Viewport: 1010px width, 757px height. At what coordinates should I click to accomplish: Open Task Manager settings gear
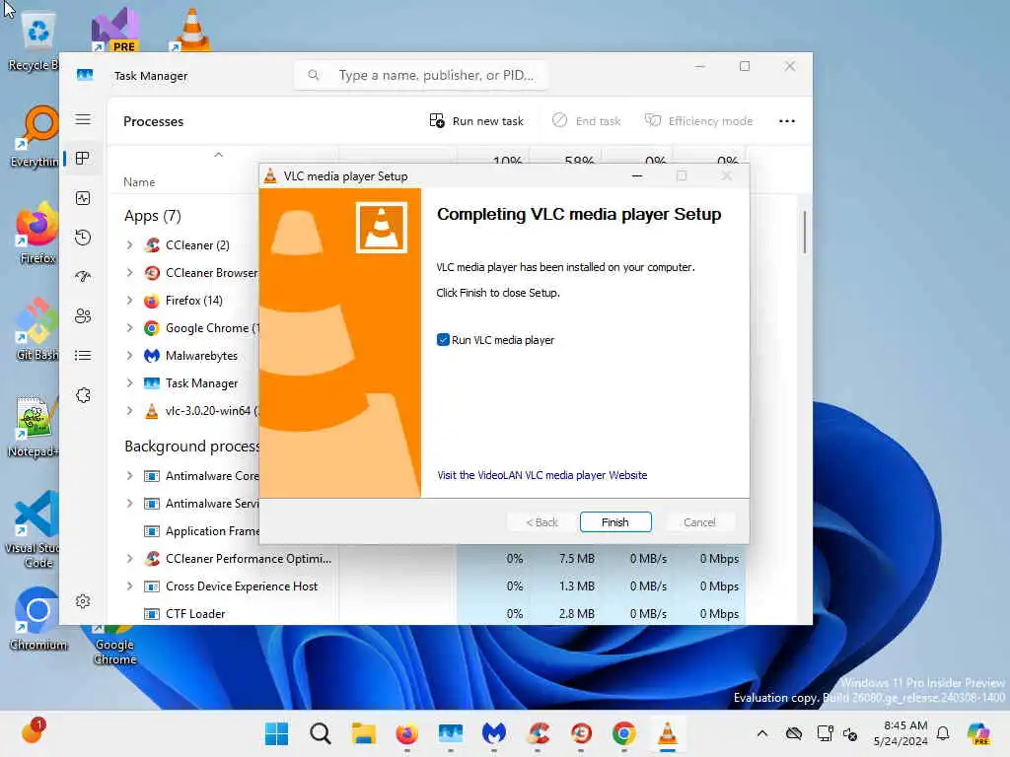[83, 601]
